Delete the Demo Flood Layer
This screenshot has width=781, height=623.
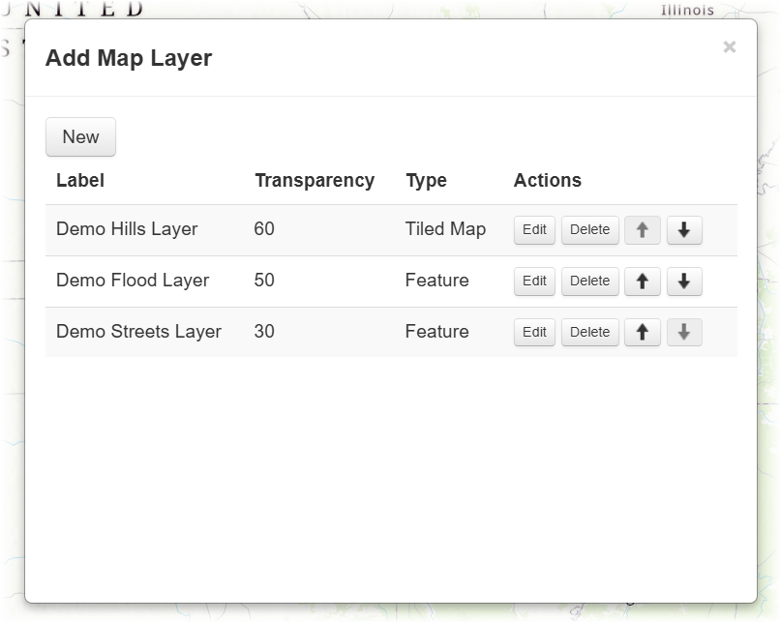(589, 281)
